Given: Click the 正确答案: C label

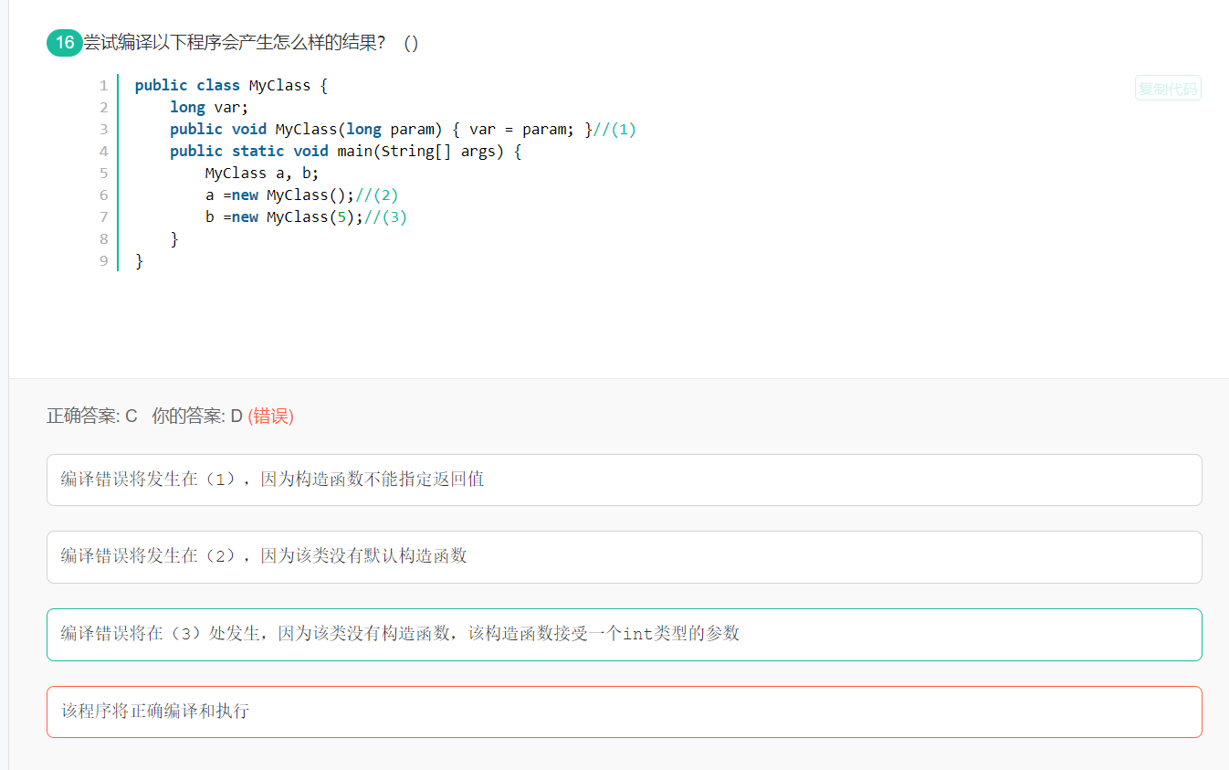Looking at the screenshot, I should 92,416.
